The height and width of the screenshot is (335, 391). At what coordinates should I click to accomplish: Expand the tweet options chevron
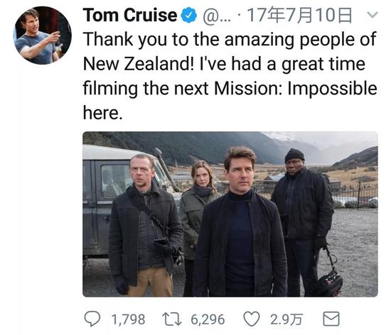point(373,15)
